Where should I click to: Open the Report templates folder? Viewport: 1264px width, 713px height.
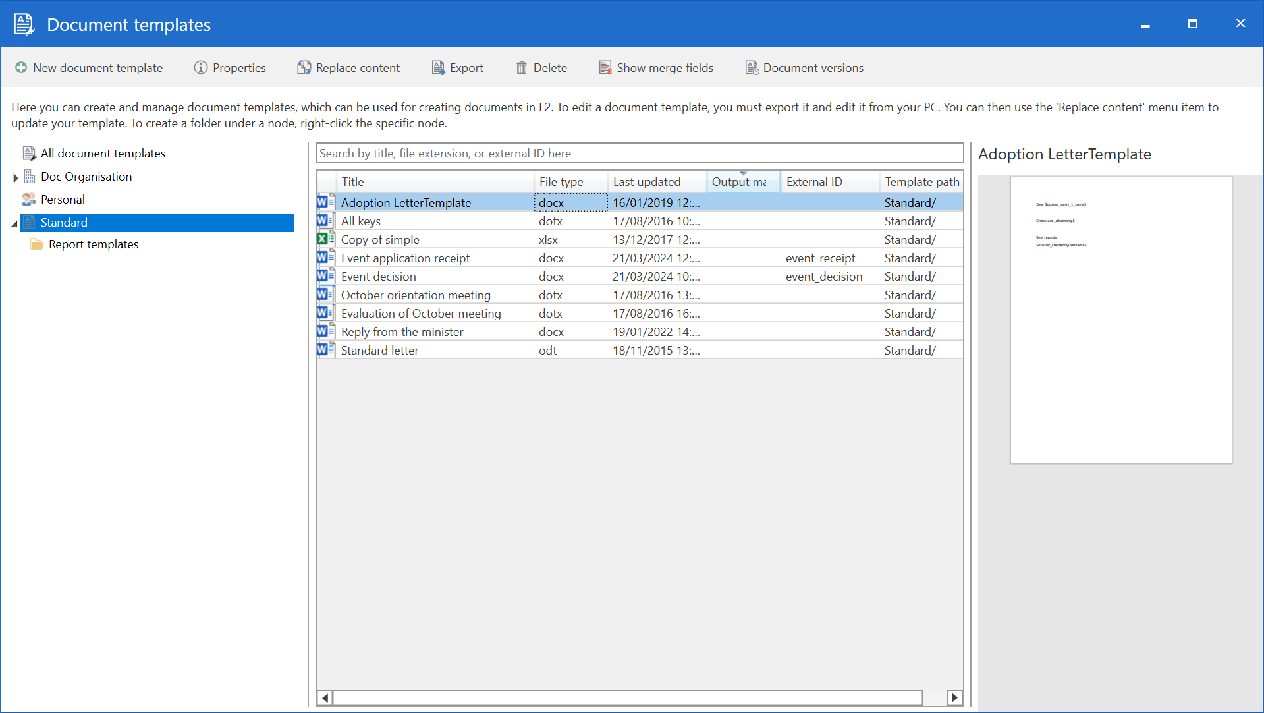pos(94,244)
